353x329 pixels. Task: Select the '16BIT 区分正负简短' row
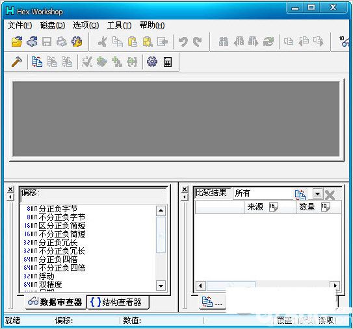[88, 226]
